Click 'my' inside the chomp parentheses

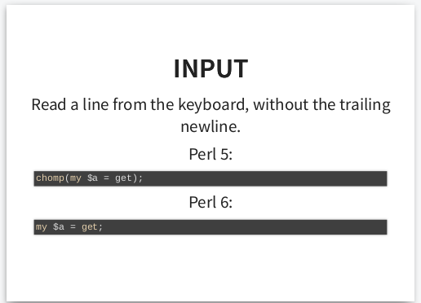(x=76, y=178)
